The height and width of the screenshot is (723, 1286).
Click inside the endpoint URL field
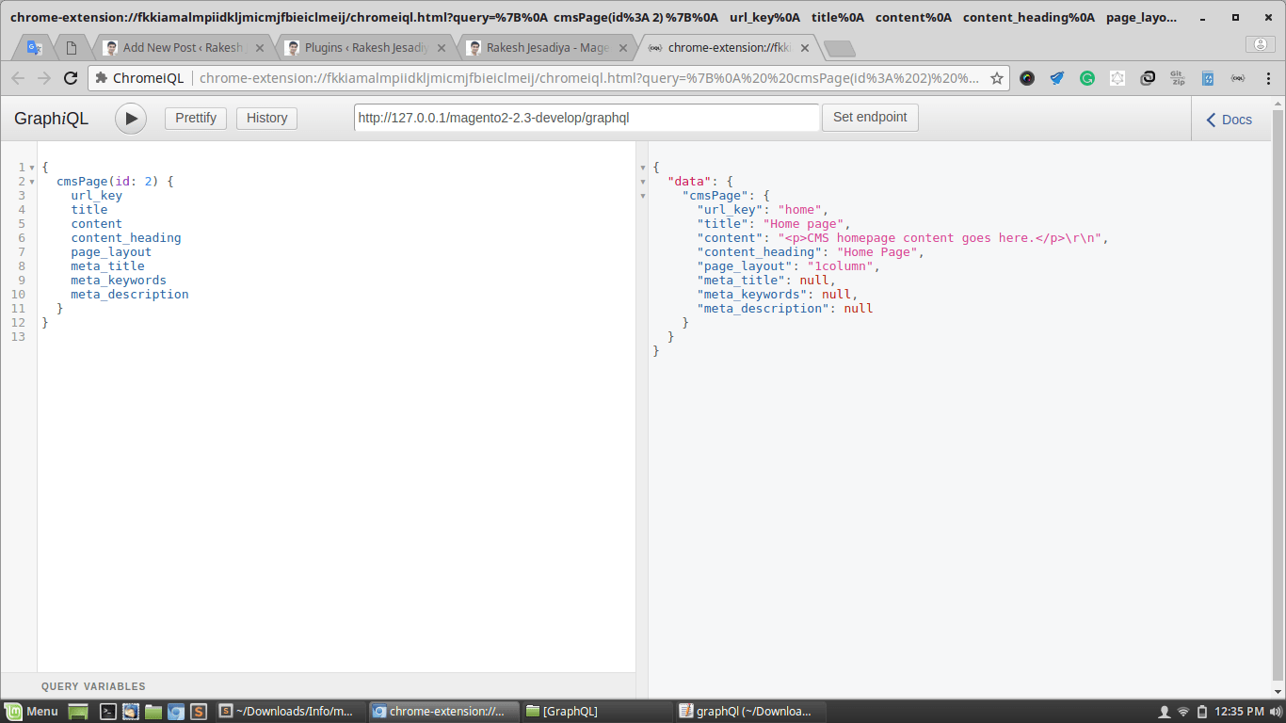(x=584, y=118)
